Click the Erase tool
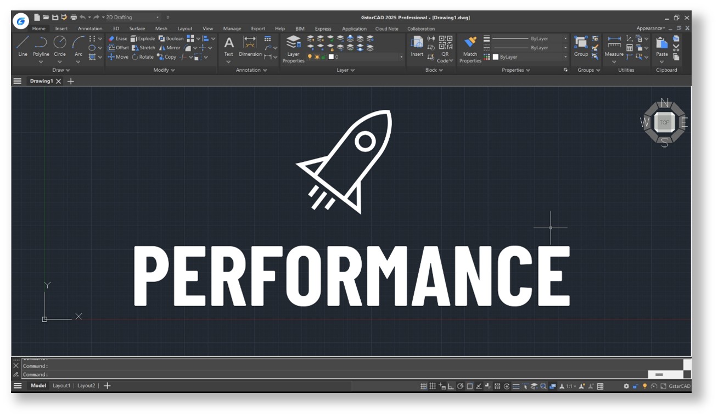The height and width of the screenshot is (417, 718). 117,38
